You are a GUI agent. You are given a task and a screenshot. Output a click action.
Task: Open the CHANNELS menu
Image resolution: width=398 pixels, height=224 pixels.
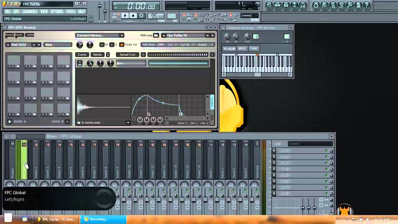point(30,12)
